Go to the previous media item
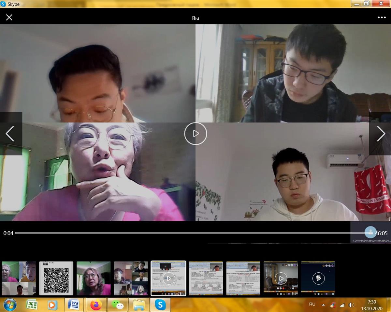Viewport: 391px width, 312px height. [x=10, y=134]
